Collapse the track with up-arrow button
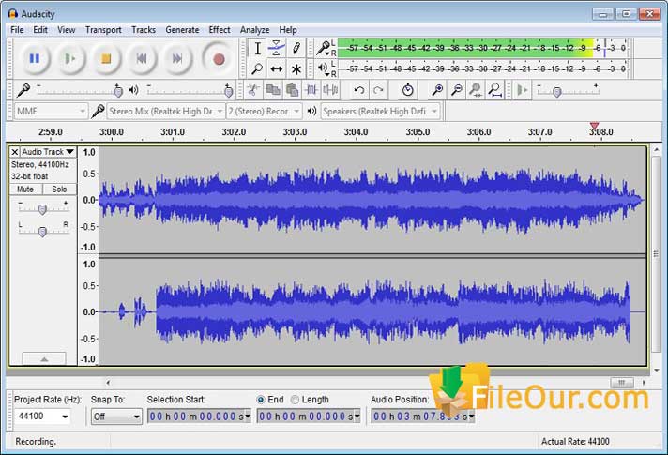The image size is (668, 455). 44,359
